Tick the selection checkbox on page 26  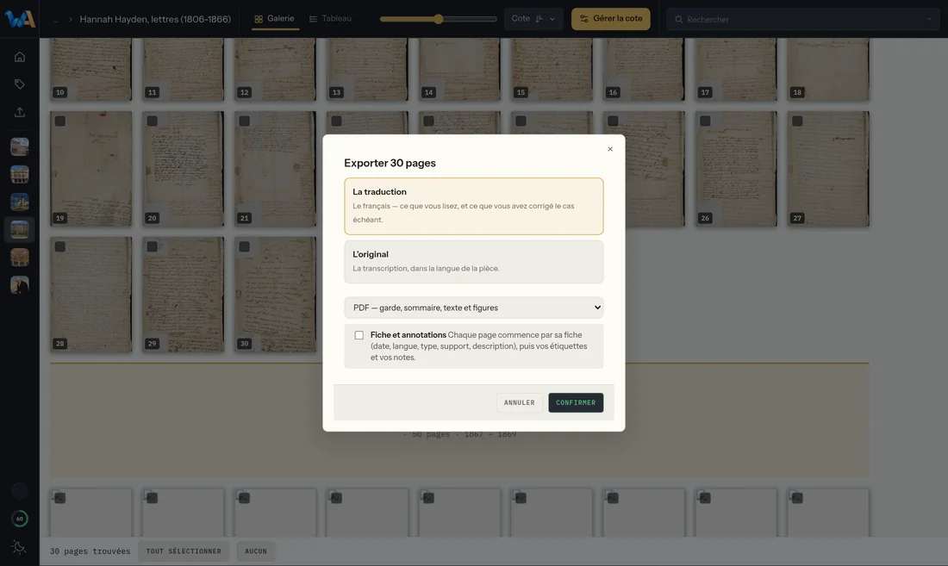pyautogui.click(x=705, y=121)
